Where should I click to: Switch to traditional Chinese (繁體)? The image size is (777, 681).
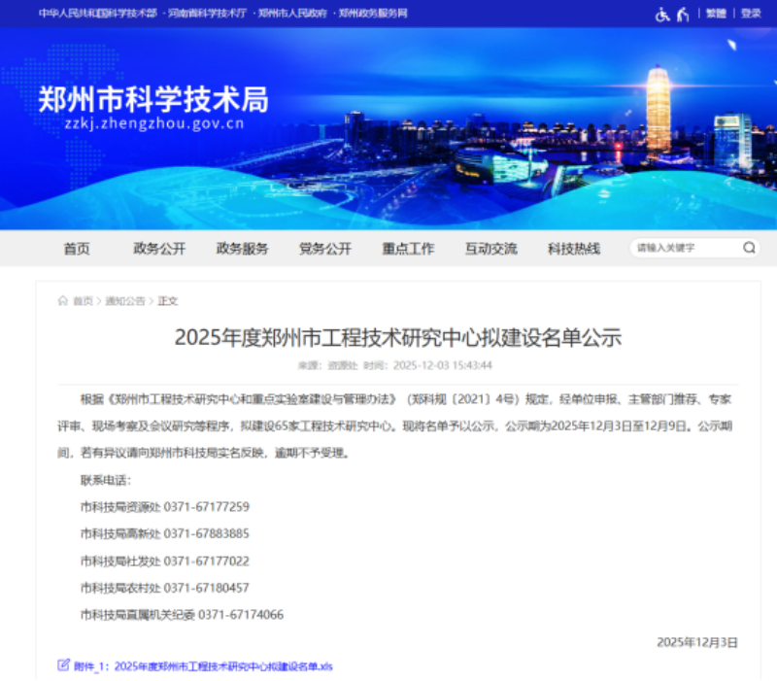(716, 14)
